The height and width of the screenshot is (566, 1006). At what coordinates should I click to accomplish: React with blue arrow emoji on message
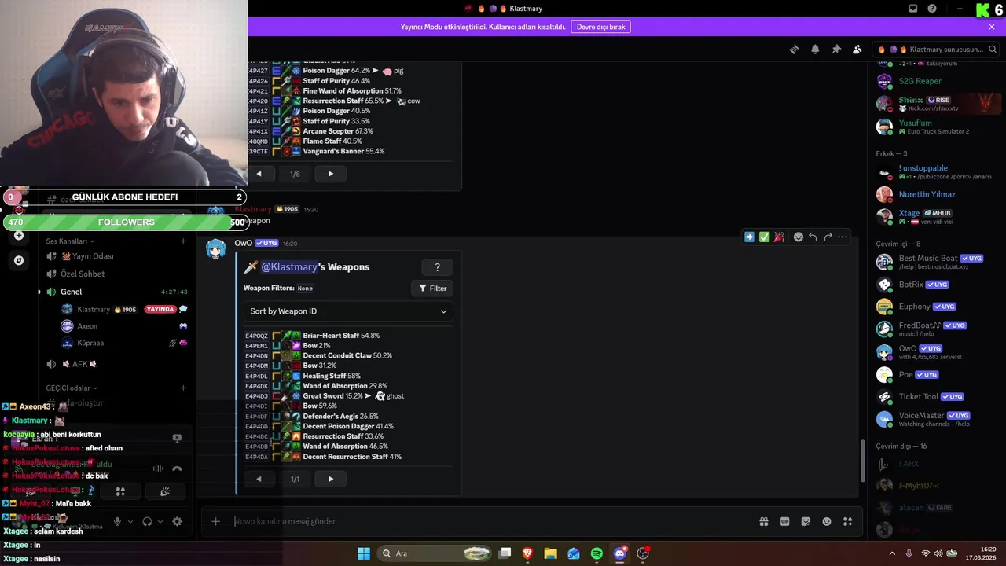point(749,237)
